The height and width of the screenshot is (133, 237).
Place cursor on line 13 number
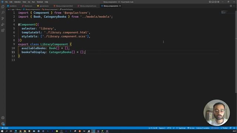click(13, 60)
